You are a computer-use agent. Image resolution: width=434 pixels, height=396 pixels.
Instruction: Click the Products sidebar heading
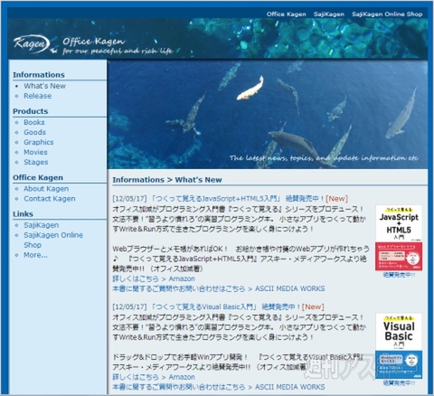point(31,111)
